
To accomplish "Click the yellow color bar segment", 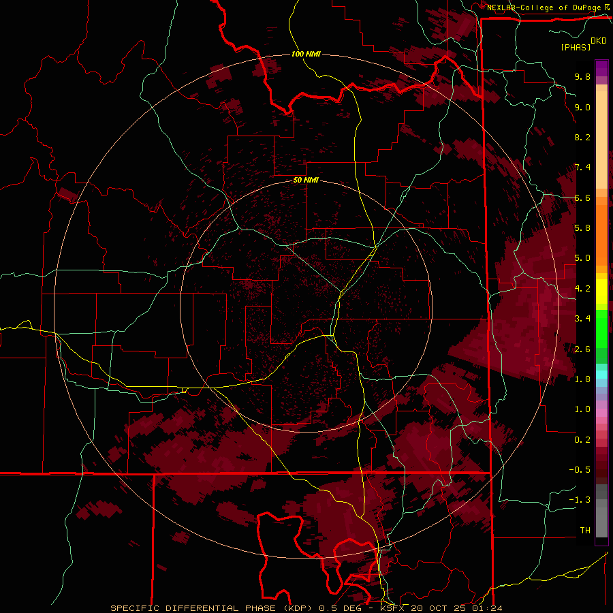I will 601,292.
